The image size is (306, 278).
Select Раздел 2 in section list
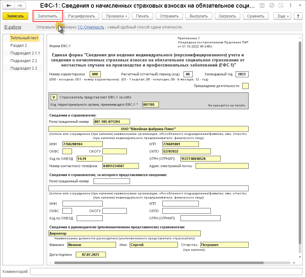tap(19, 46)
